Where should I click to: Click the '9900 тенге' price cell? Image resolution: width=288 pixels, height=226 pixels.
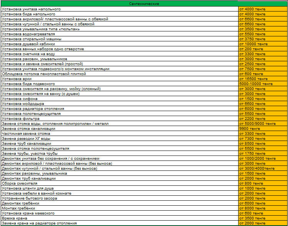263,129
